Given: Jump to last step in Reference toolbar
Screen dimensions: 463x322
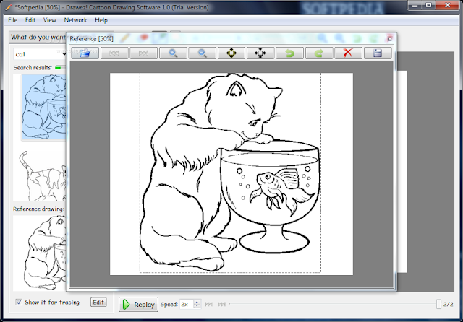Looking at the screenshot, I should (143, 53).
